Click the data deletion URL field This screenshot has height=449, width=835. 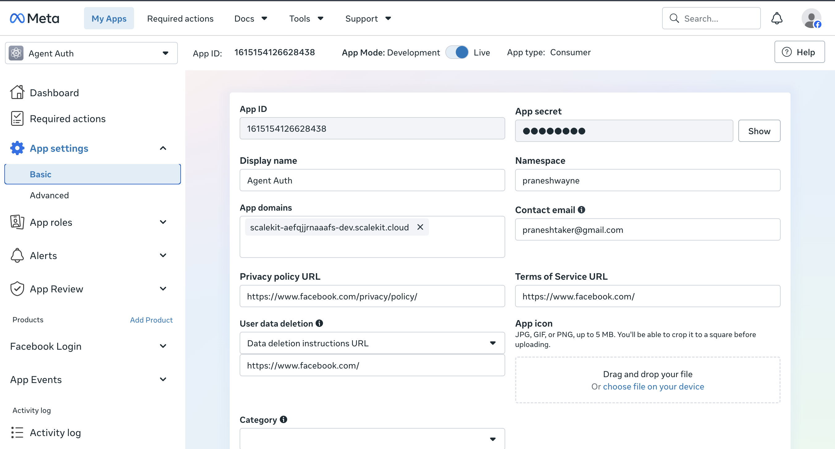coord(372,365)
